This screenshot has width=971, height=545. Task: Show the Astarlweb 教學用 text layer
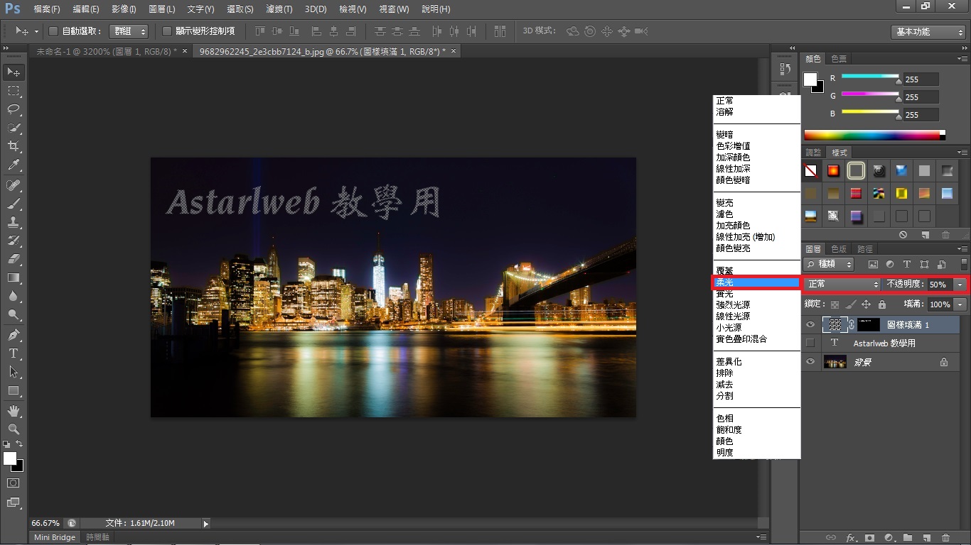click(810, 343)
